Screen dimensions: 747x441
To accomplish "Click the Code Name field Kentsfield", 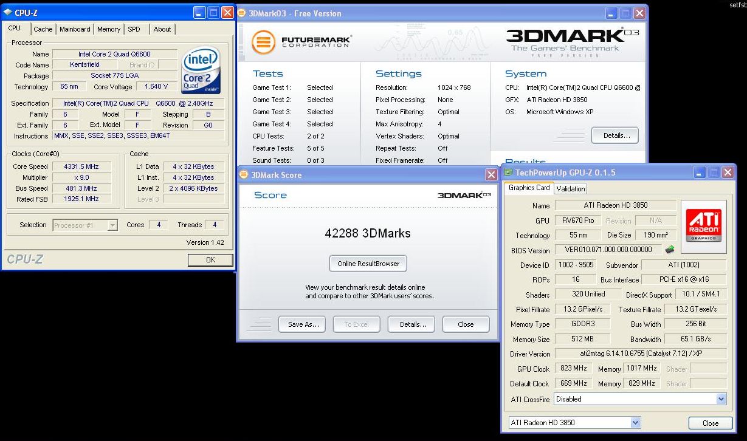I will (85, 64).
